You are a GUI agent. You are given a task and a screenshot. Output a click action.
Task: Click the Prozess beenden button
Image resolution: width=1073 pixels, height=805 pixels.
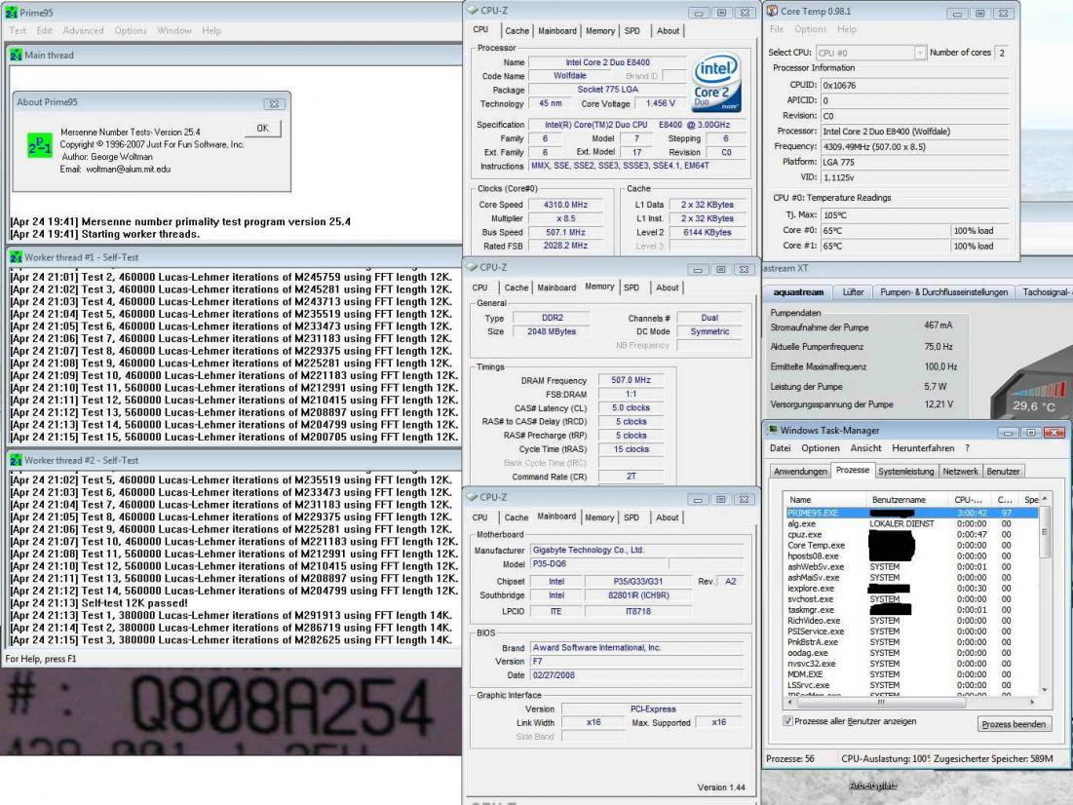[1014, 724]
